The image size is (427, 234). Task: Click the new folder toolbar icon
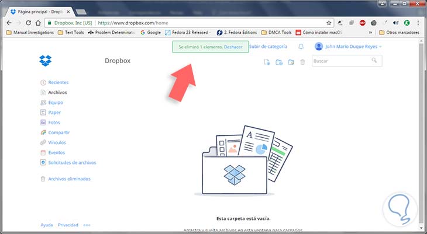point(279,62)
